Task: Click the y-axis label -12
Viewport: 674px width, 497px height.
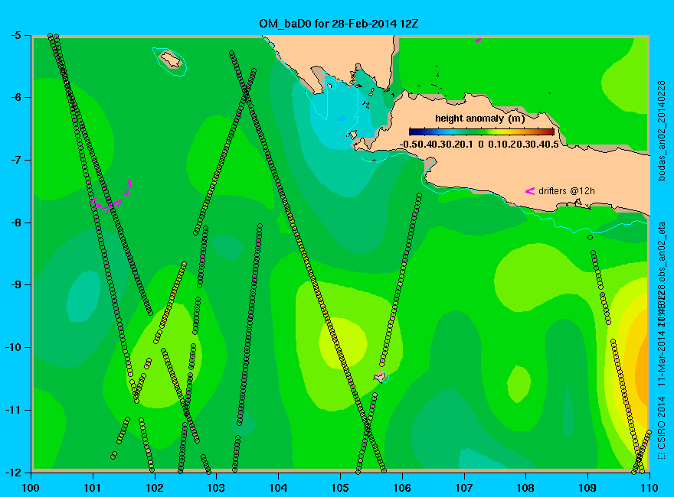Action: click(12, 472)
